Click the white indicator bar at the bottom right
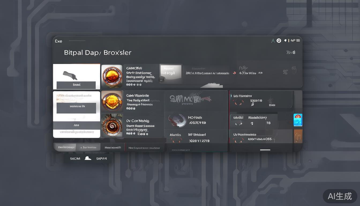This screenshot has height=206, width=360. (x=265, y=150)
